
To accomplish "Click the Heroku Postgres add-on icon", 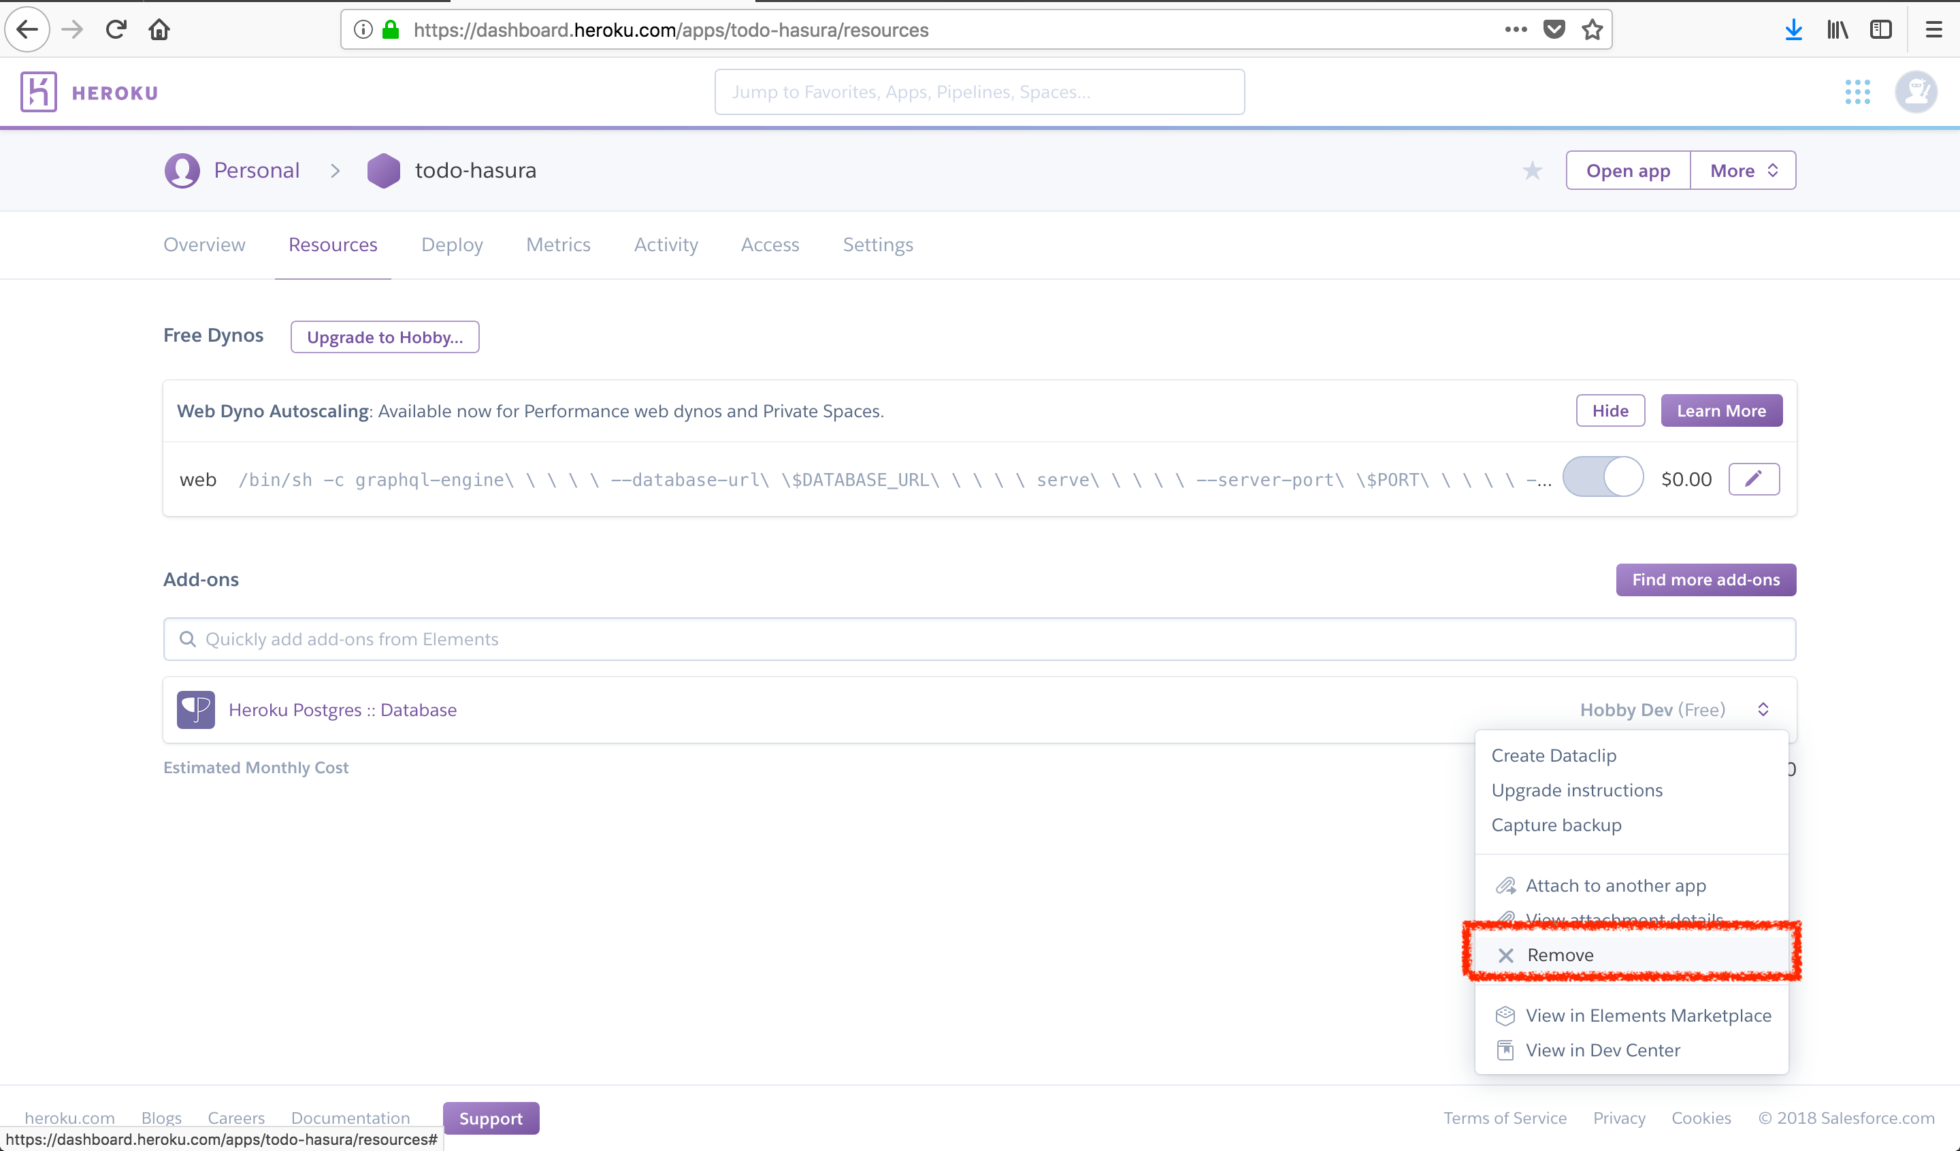I will click(195, 709).
